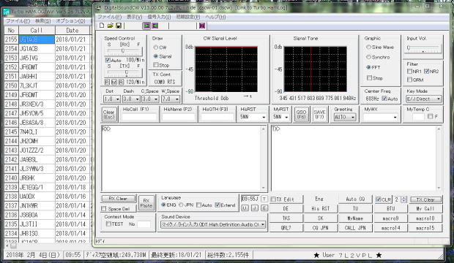Click the RX Paste button
This screenshot has height=263, width=454.
point(146,203)
